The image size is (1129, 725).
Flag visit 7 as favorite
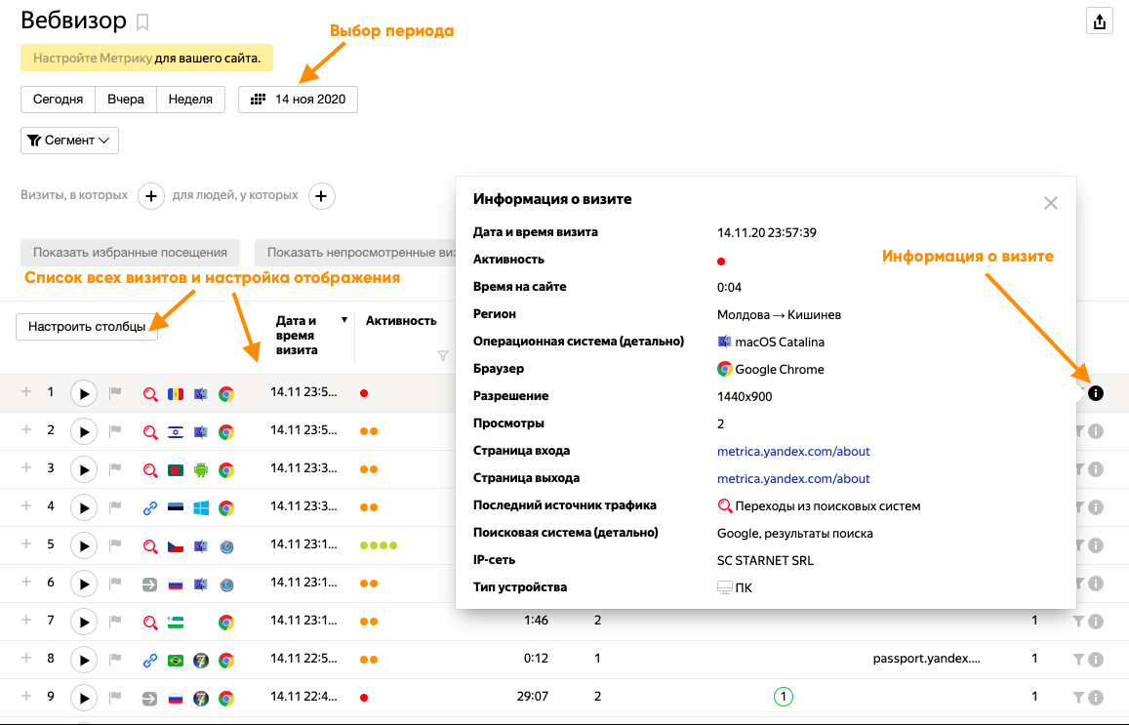[x=115, y=622]
